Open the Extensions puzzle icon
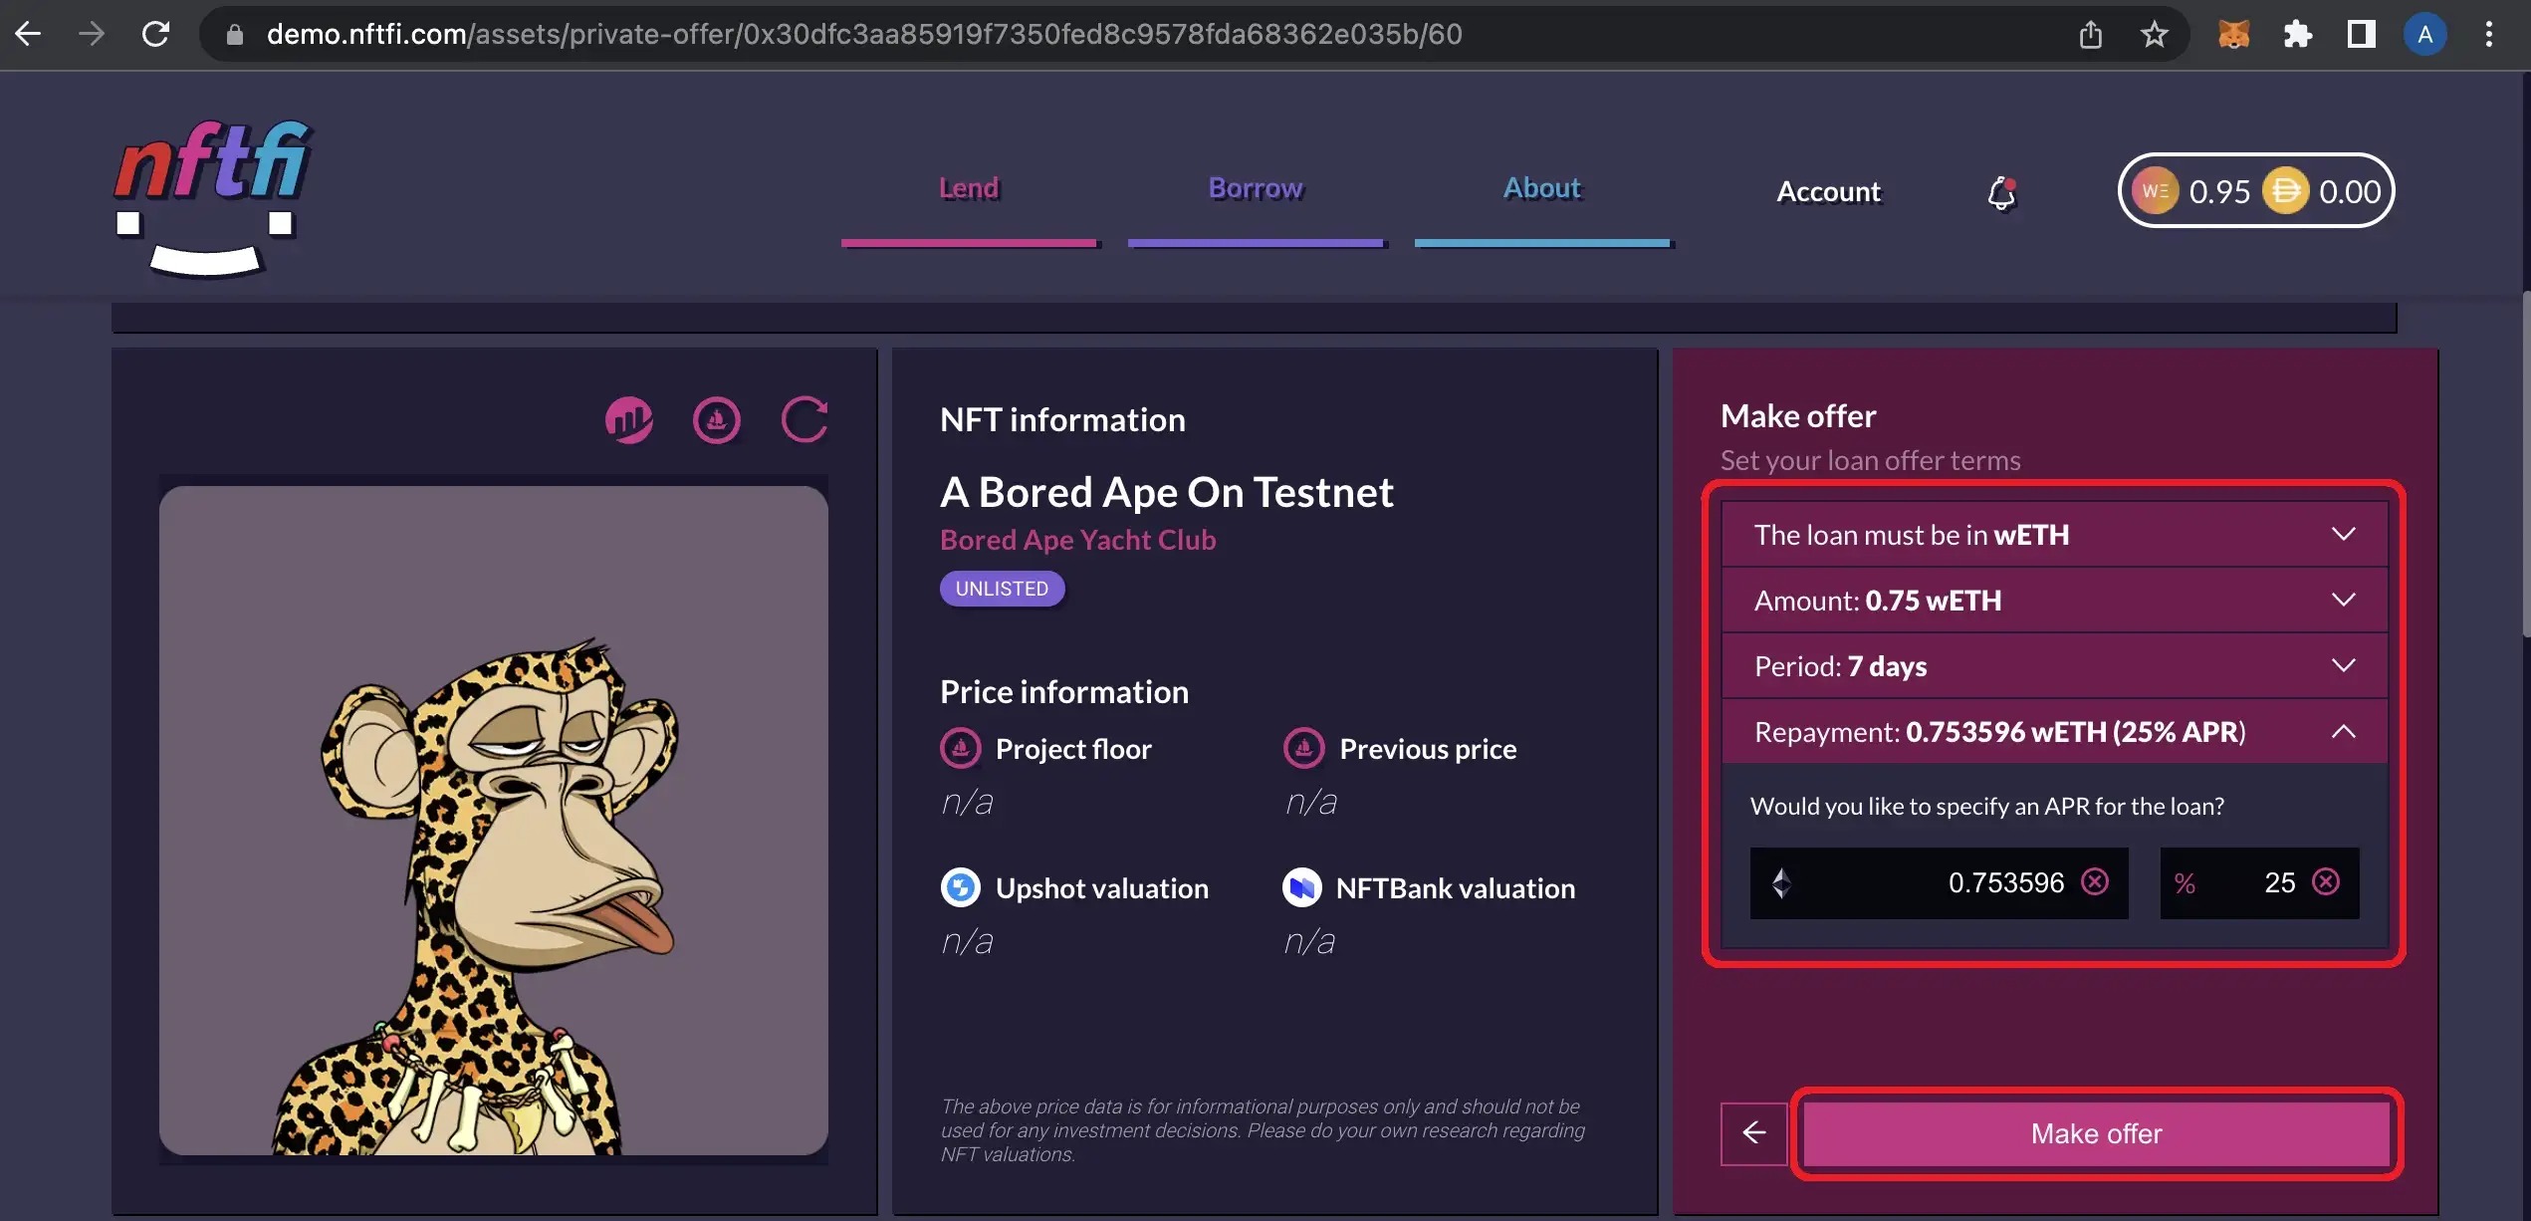 click(2297, 35)
